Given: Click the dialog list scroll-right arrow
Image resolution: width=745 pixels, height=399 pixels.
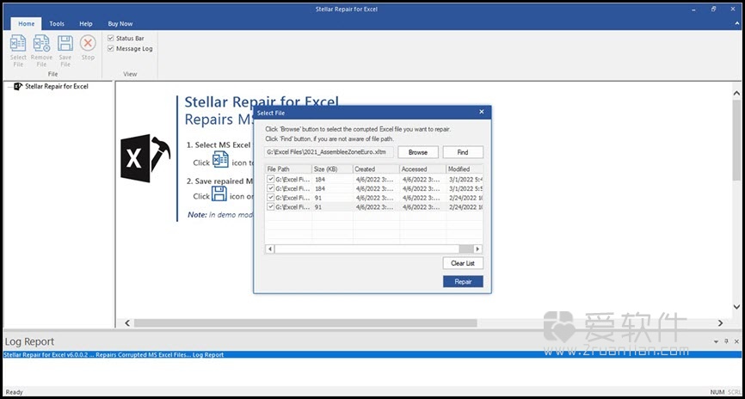Looking at the screenshot, I should (478, 249).
